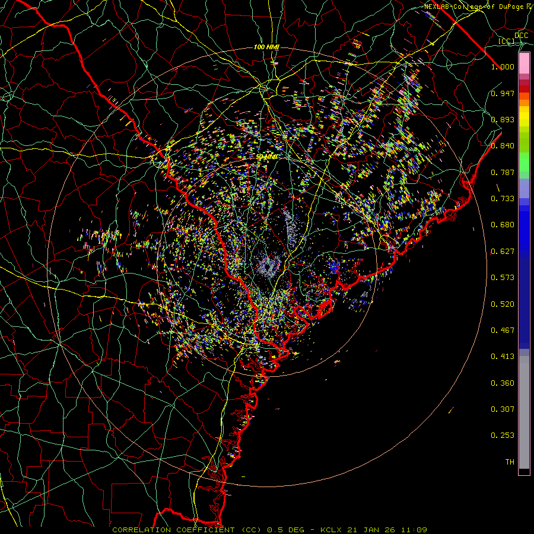Click the 0.467 scale value
Viewport: 534px width, 534px height.
(x=503, y=330)
